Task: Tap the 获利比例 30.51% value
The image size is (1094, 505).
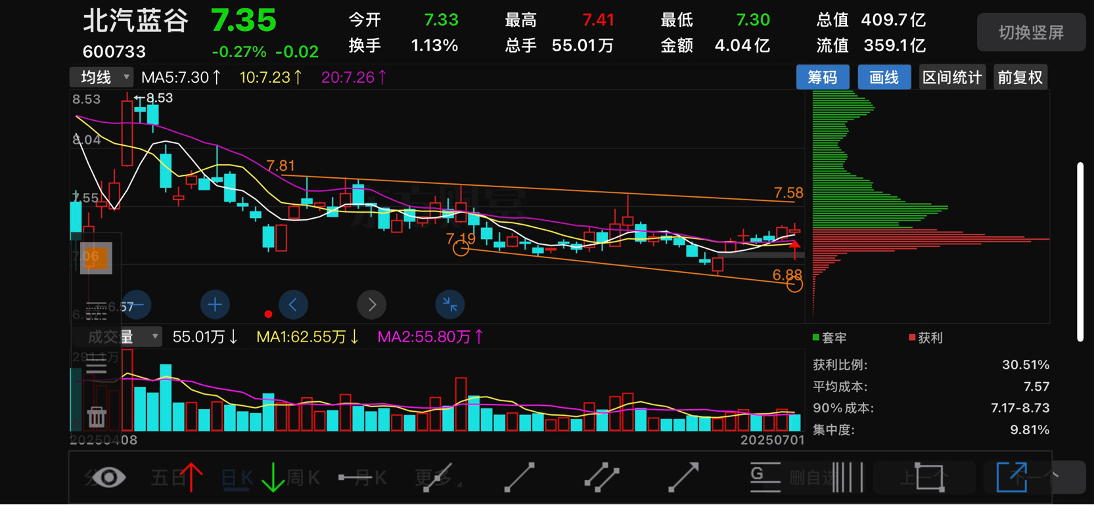Action: click(1026, 364)
